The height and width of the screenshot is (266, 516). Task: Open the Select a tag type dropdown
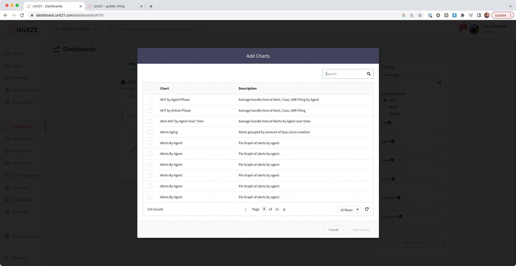pos(413,205)
